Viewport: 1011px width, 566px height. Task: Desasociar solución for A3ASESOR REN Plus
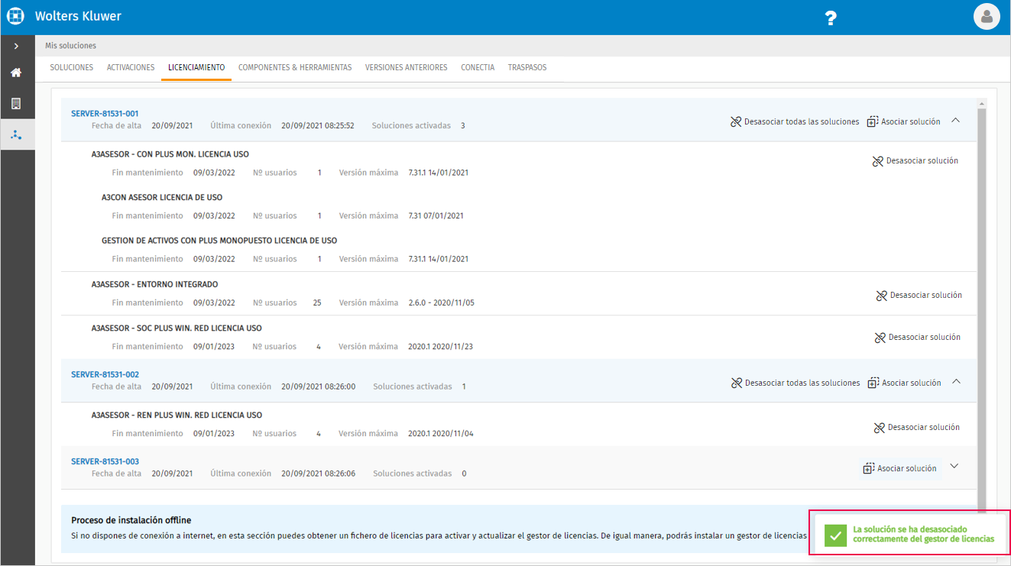[x=917, y=427]
